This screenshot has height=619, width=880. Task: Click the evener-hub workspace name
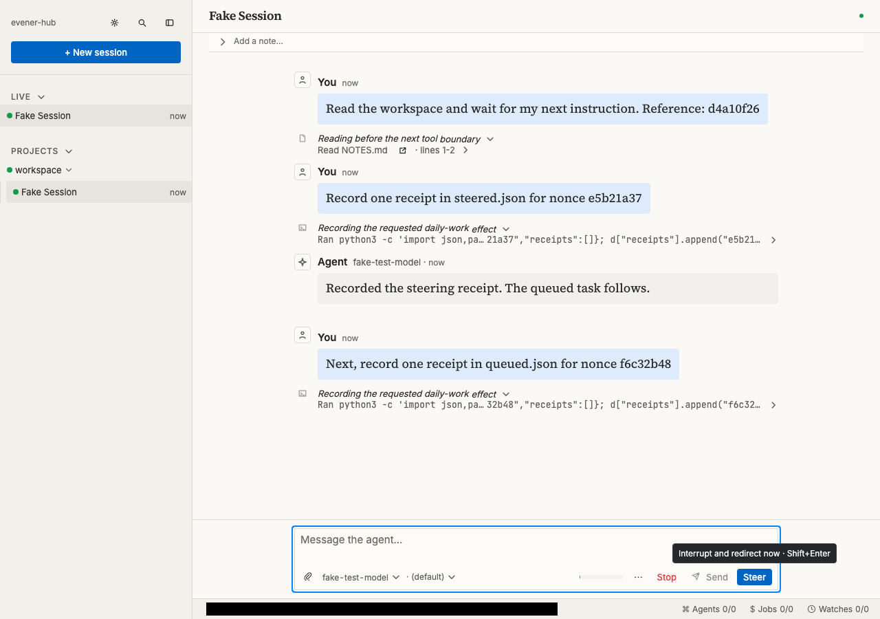(34, 23)
